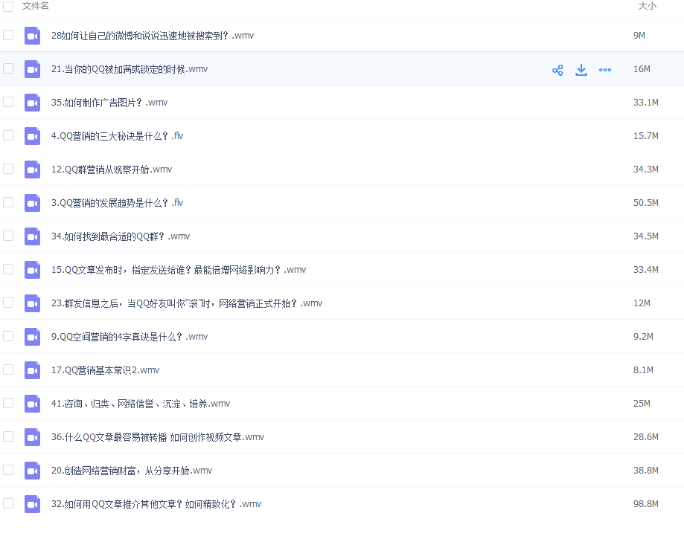684x539 pixels.
Task: Open file name 17.QQ营销基本常识2.wmv
Action: (105, 370)
